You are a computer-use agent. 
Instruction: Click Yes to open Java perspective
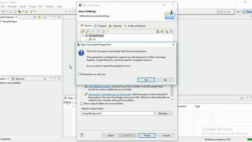pos(146,80)
